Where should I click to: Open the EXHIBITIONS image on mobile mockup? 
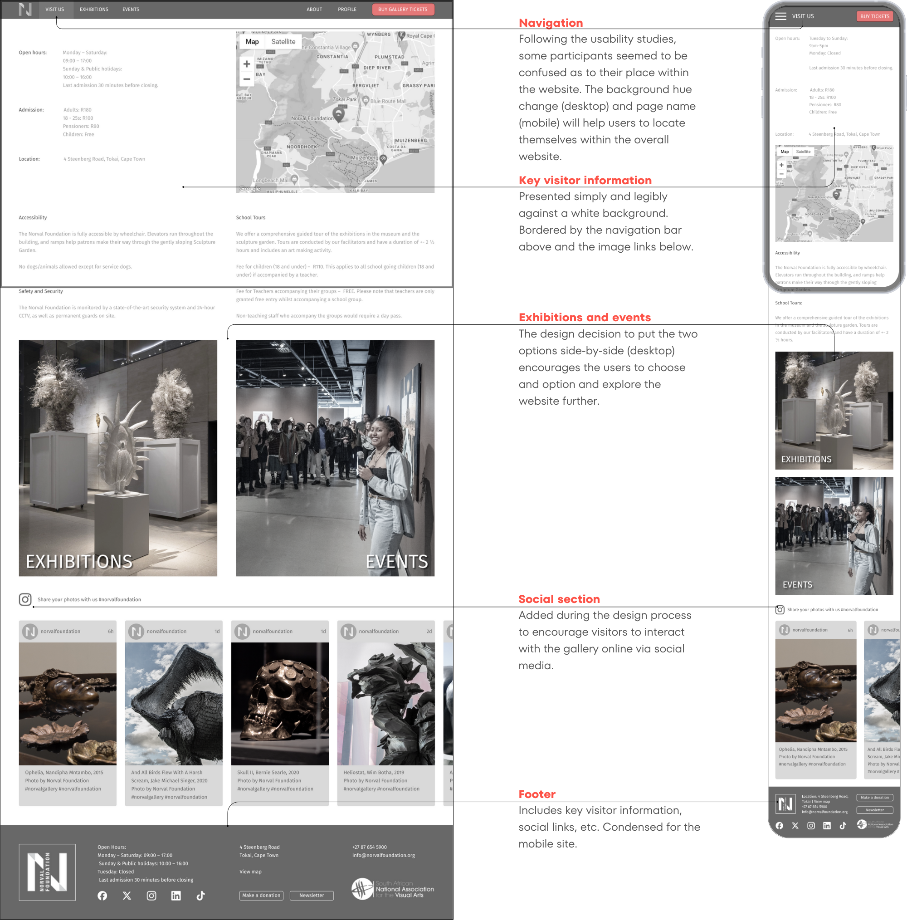[x=834, y=410]
